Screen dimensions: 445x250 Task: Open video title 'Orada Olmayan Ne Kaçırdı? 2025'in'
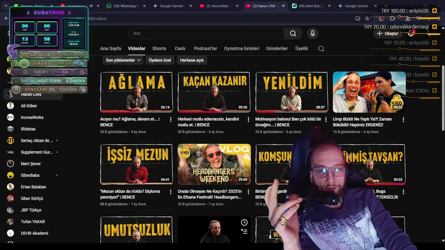pos(210,194)
